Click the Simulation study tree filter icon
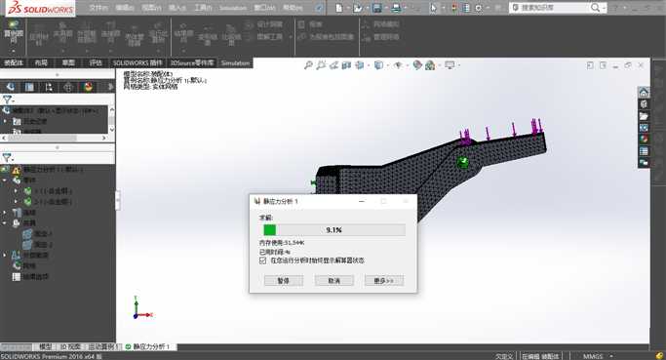The width and height of the screenshot is (666, 360). 7,158
